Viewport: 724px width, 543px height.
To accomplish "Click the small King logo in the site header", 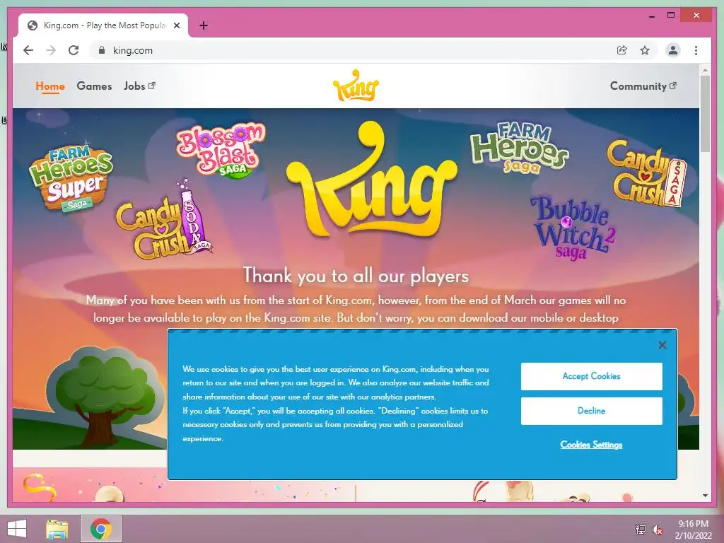I will [x=356, y=86].
